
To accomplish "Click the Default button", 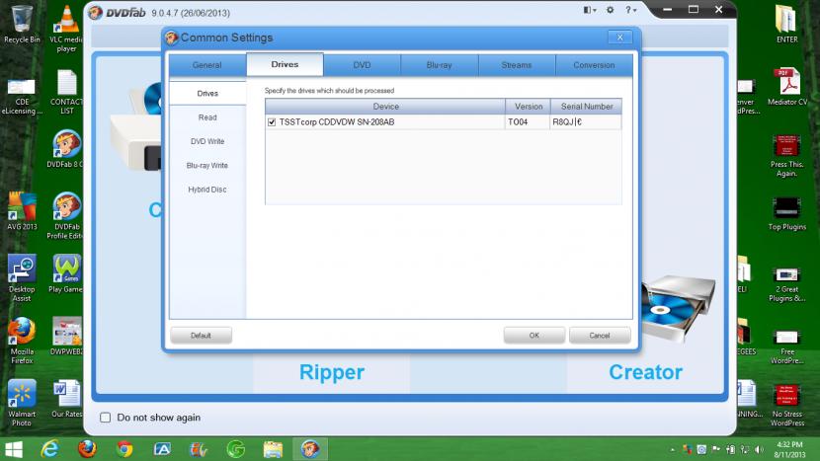I will pyautogui.click(x=201, y=336).
